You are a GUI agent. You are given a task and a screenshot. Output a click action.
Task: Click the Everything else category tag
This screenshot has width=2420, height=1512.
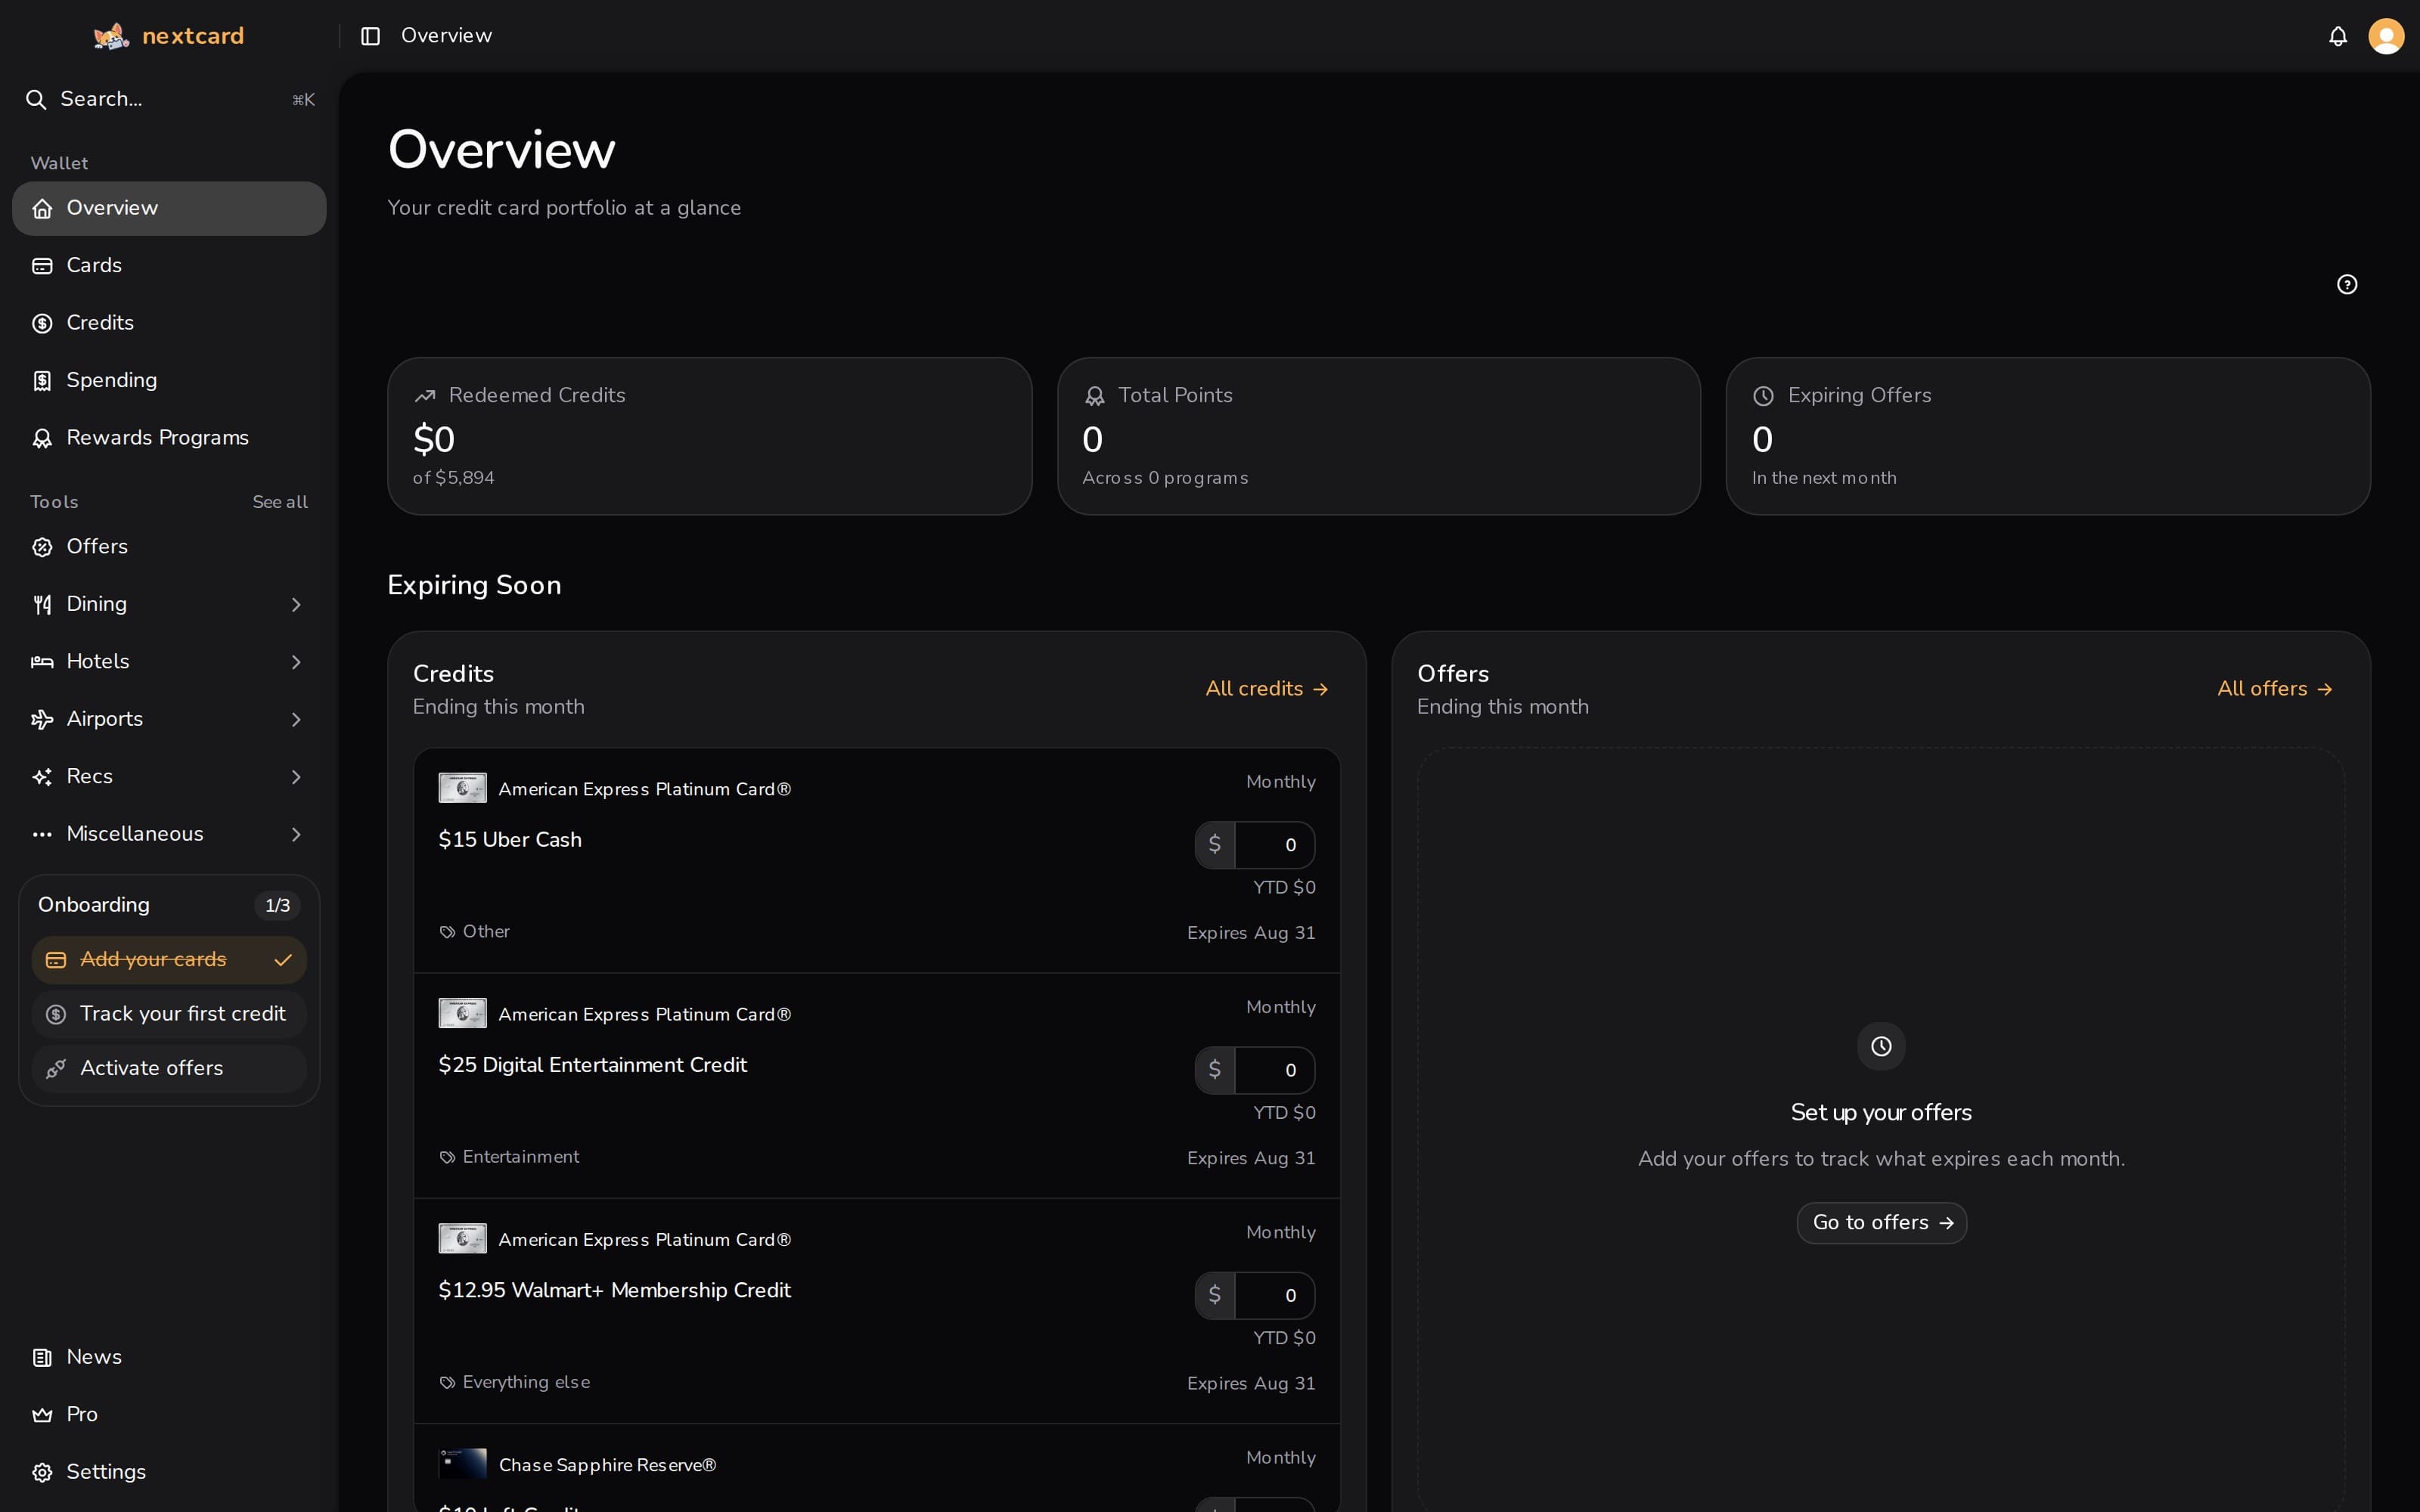(515, 1382)
